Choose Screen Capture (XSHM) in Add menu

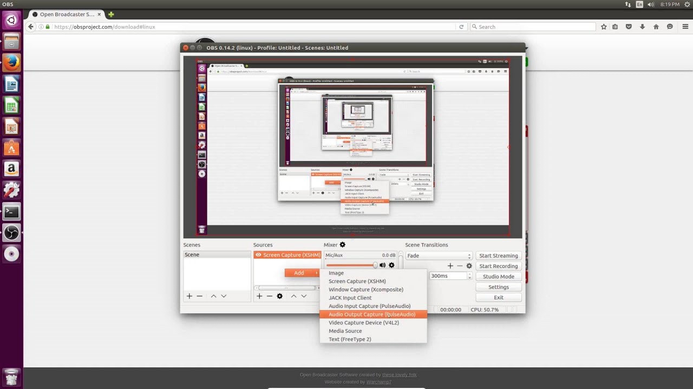click(374, 281)
